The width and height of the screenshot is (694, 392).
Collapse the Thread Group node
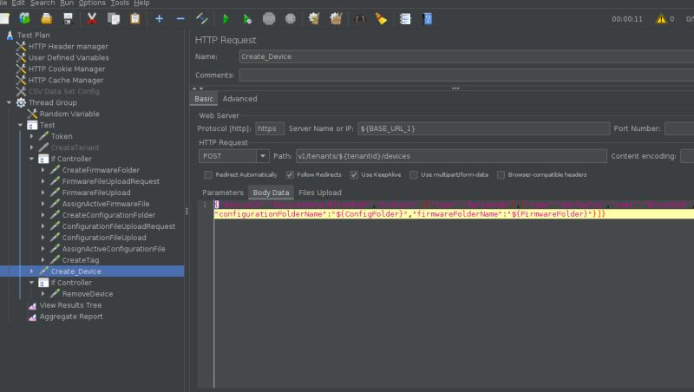click(9, 102)
